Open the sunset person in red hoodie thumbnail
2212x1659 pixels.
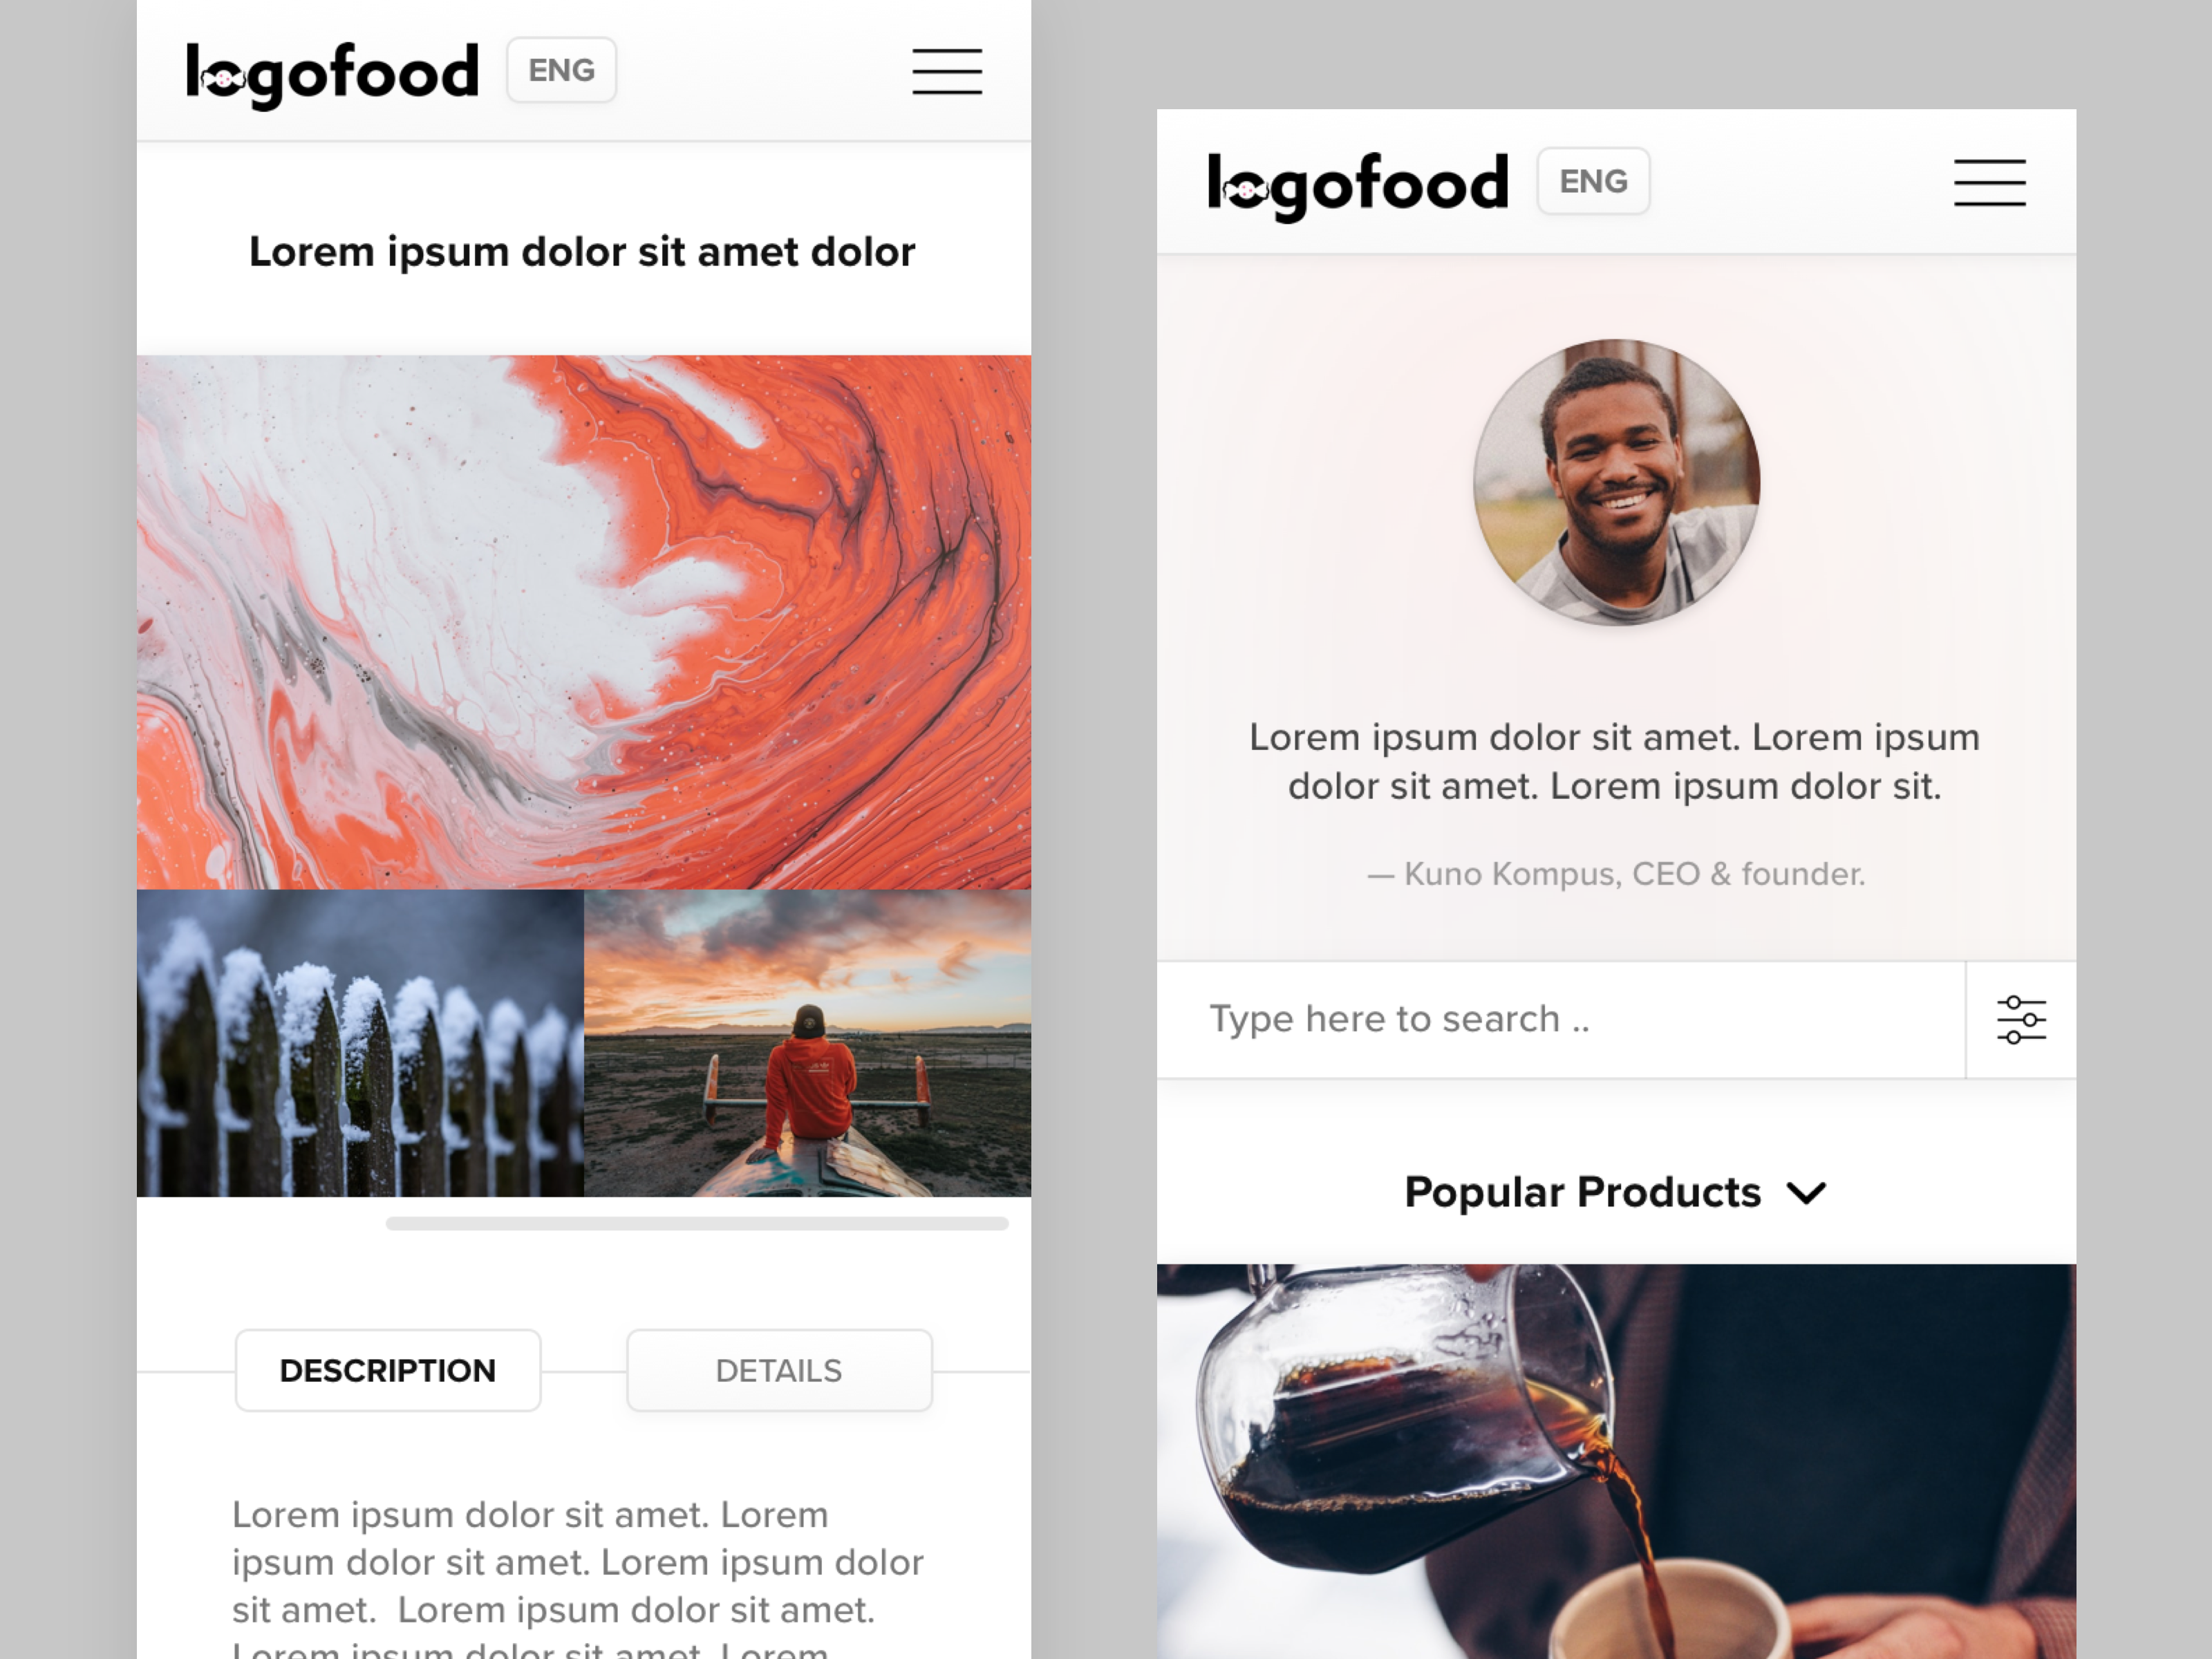tap(808, 1043)
